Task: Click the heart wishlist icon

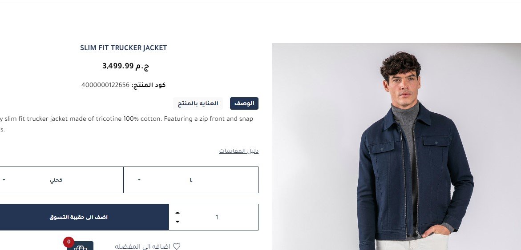Action: coord(177,246)
